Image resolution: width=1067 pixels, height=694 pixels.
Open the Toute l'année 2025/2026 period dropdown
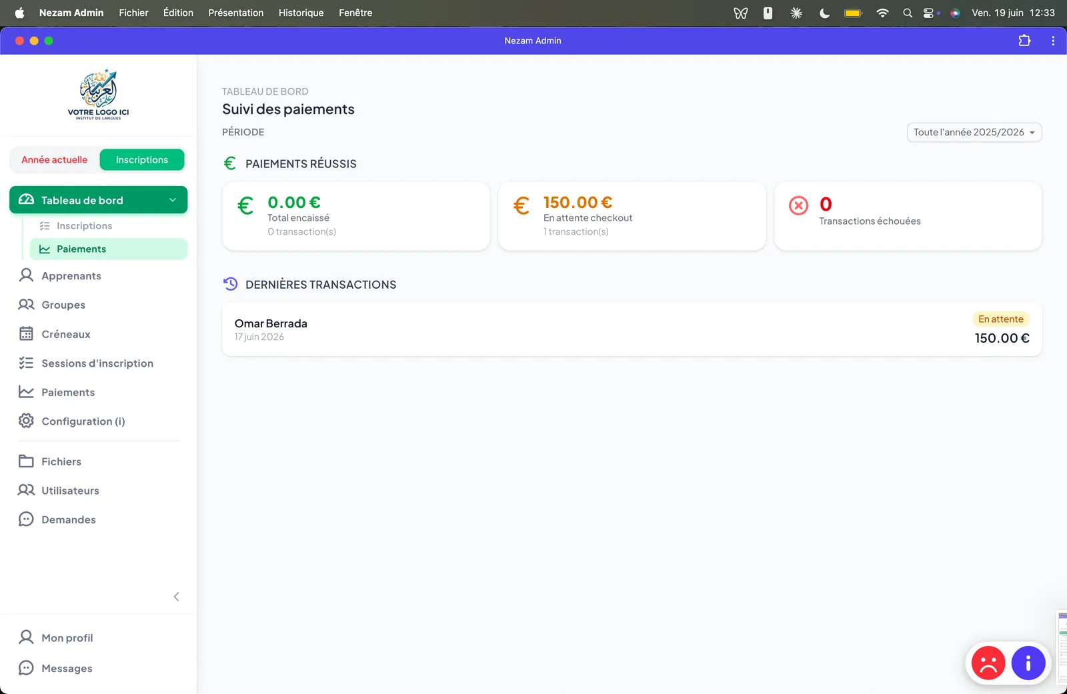coord(974,133)
